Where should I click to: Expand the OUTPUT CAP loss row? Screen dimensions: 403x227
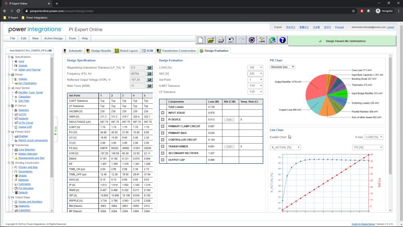163,160
